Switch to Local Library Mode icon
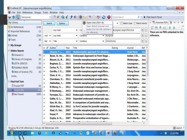 point(10,17)
